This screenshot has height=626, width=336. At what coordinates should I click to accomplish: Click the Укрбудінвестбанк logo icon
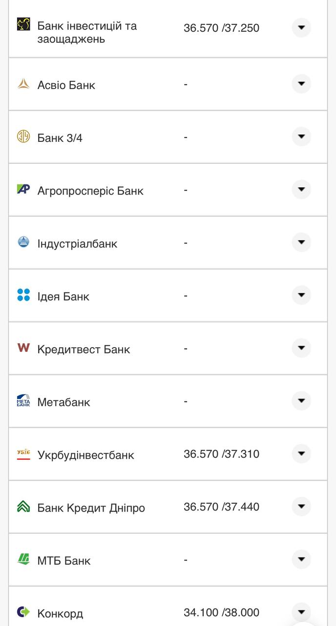point(23,454)
